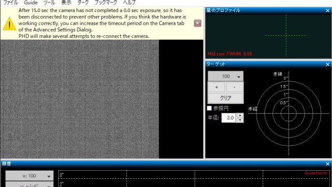Open the 100 dropdown in target panel
This screenshot has width=332, height=187.
click(x=226, y=76)
